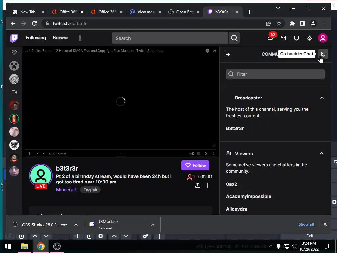
Task: Open the Chrome side panel icon
Action: point(303,23)
